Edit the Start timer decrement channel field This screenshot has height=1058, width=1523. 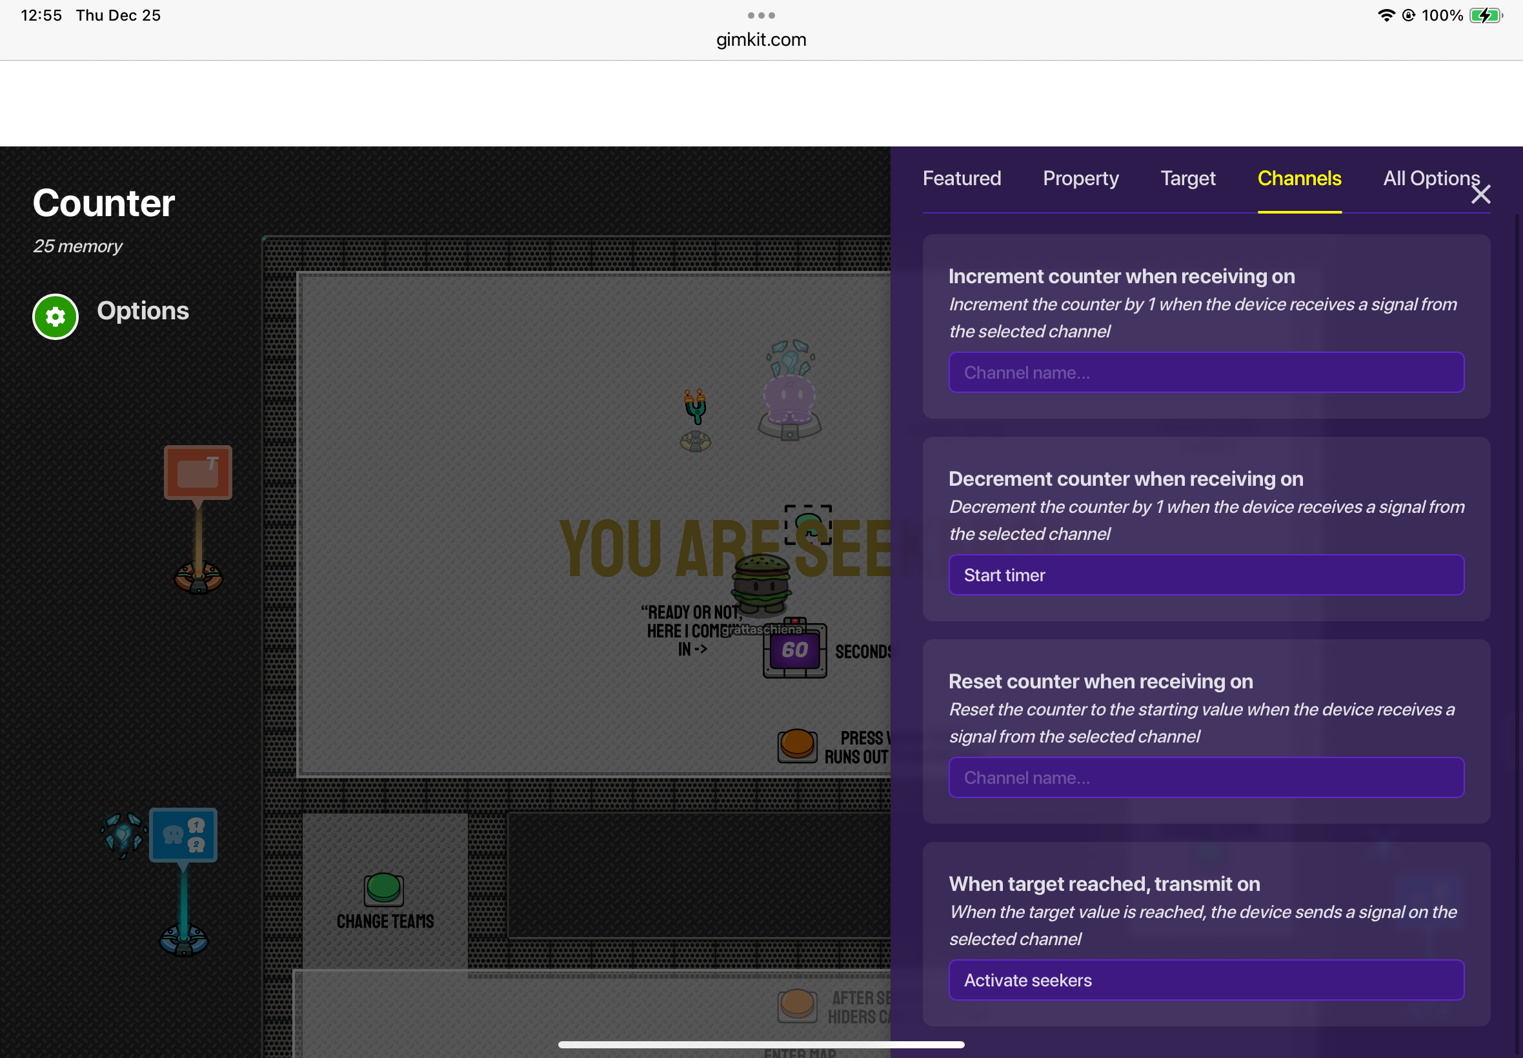(1205, 575)
